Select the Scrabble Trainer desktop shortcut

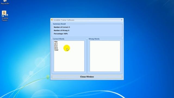coord(5,16)
